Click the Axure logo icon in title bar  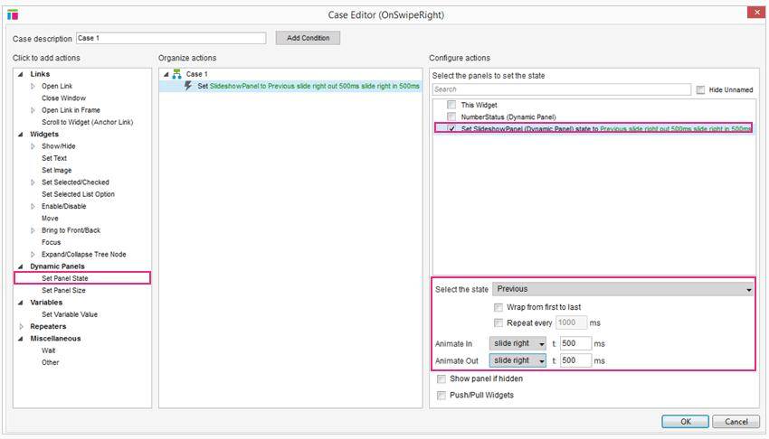[x=13, y=14]
